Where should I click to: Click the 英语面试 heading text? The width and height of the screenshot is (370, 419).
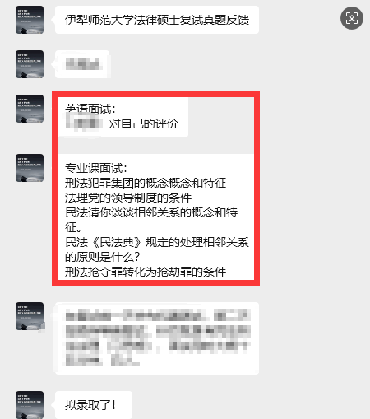coord(90,109)
